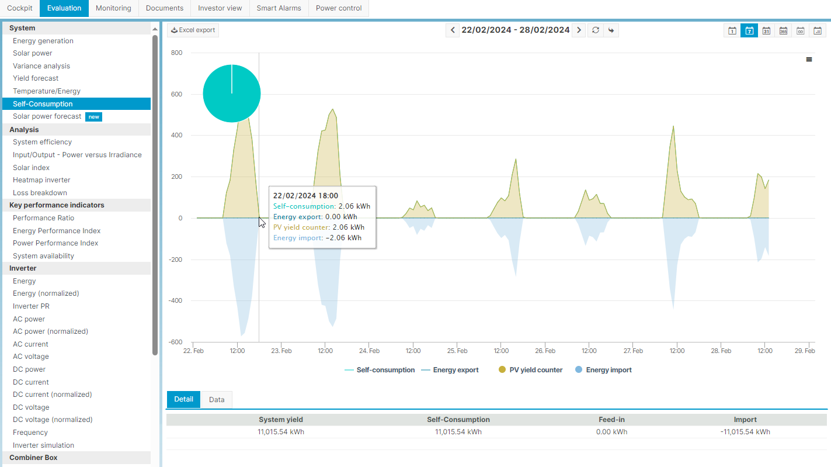
Task: Click the teal self-consumption pie chart
Action: 232,94
